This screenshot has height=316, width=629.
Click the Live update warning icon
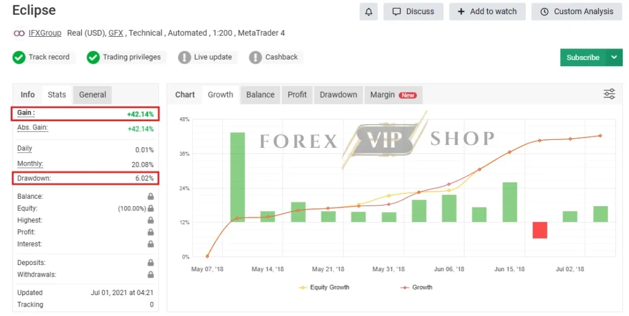click(x=184, y=57)
